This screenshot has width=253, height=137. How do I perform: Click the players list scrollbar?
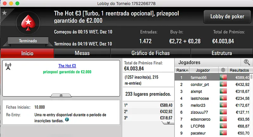point(251,104)
